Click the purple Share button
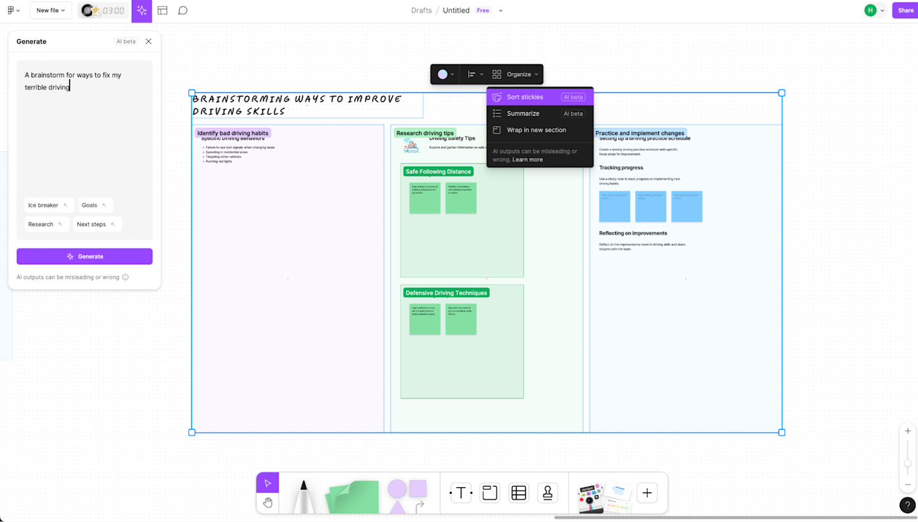Viewport: 918px width, 522px height. click(905, 10)
